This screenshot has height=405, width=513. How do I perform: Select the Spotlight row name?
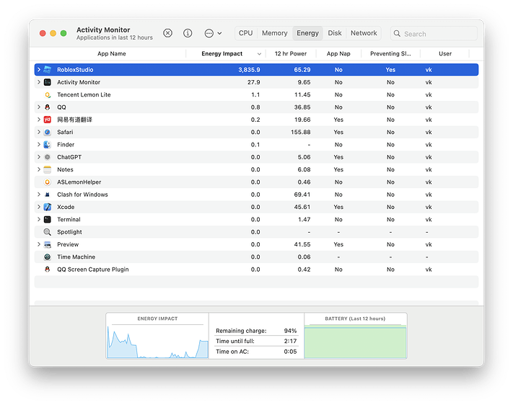69,232
